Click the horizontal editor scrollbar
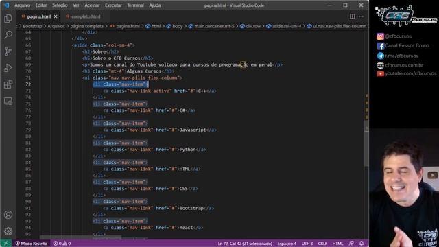This screenshot has height=247, width=439. pos(81,237)
